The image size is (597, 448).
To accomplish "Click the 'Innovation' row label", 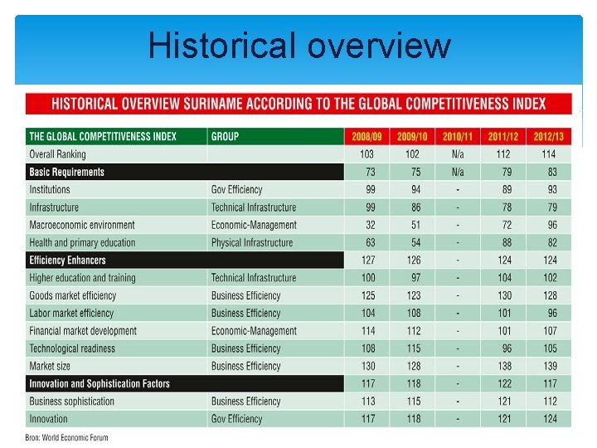I will click(48, 419).
